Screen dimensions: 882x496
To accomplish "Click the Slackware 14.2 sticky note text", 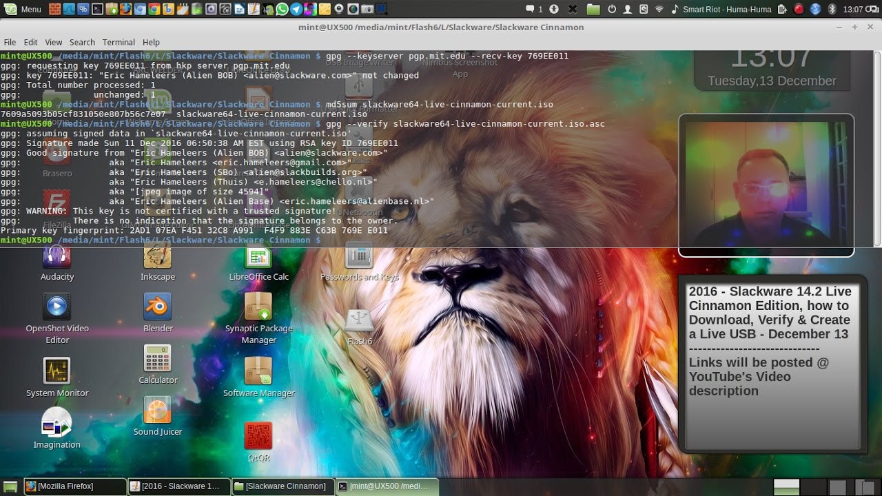I will point(770,340).
